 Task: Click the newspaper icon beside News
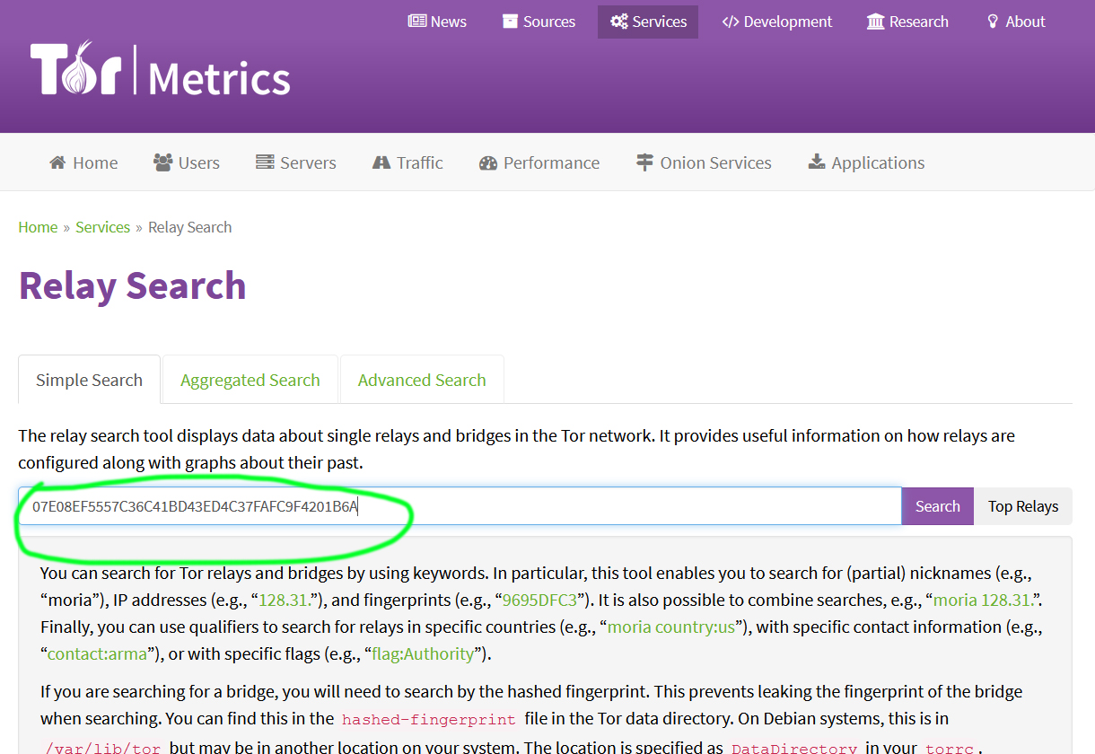[x=417, y=22]
